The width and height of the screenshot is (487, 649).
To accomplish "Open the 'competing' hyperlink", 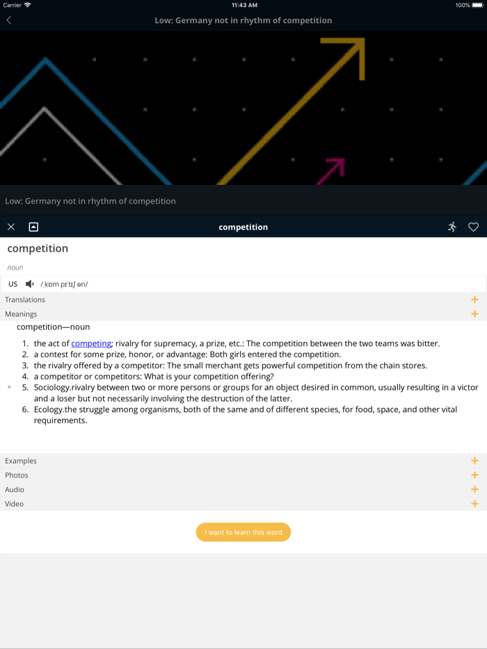I will point(91,343).
